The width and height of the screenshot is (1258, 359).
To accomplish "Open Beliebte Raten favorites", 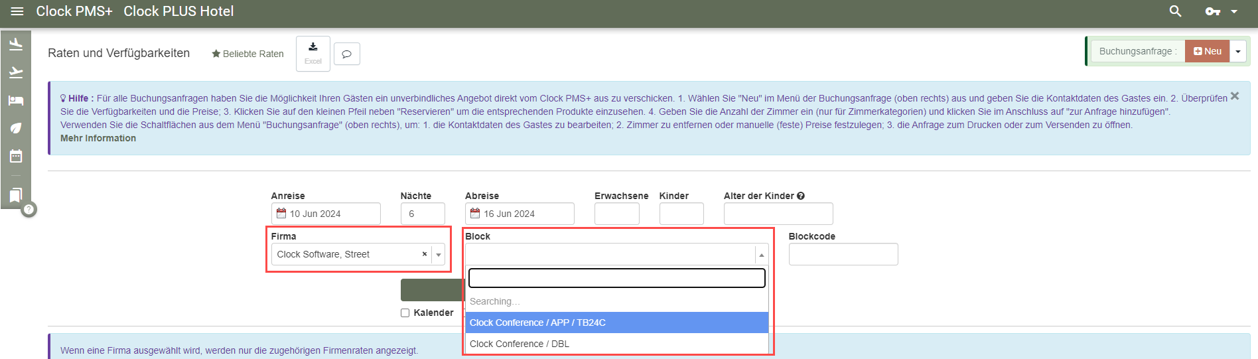I will 247,54.
